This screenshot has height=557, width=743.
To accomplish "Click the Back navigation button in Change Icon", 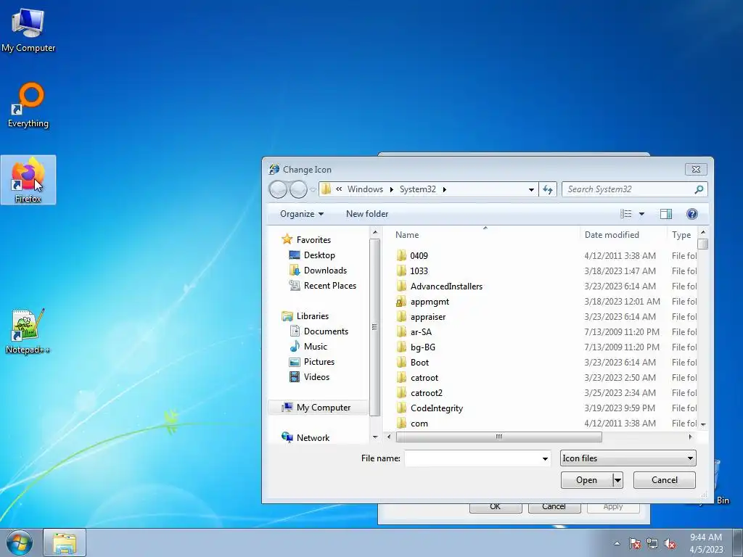I will [278, 189].
